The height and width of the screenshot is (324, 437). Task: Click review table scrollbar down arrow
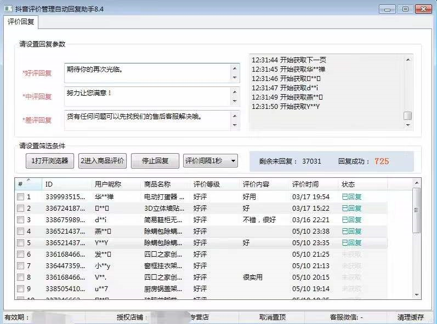[x=417, y=295]
